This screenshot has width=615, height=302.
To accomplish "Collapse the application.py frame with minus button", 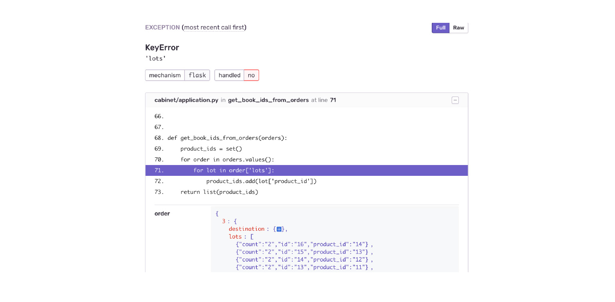I will tap(455, 100).
